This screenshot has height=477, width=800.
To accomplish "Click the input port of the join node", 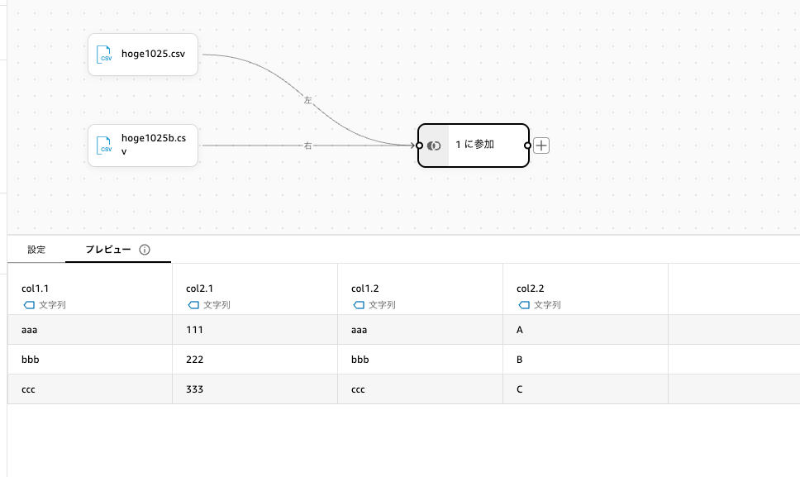I will coord(419,145).
